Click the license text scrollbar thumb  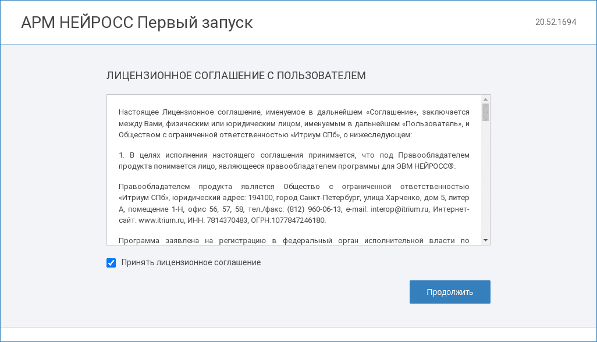485,112
